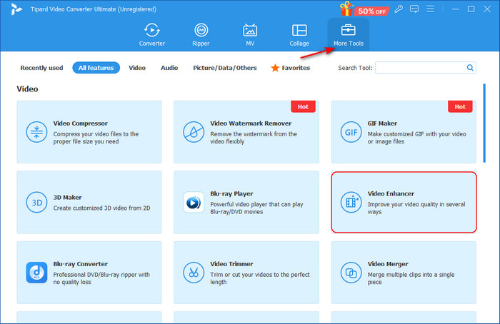Open the Video Merger title

[388, 264]
